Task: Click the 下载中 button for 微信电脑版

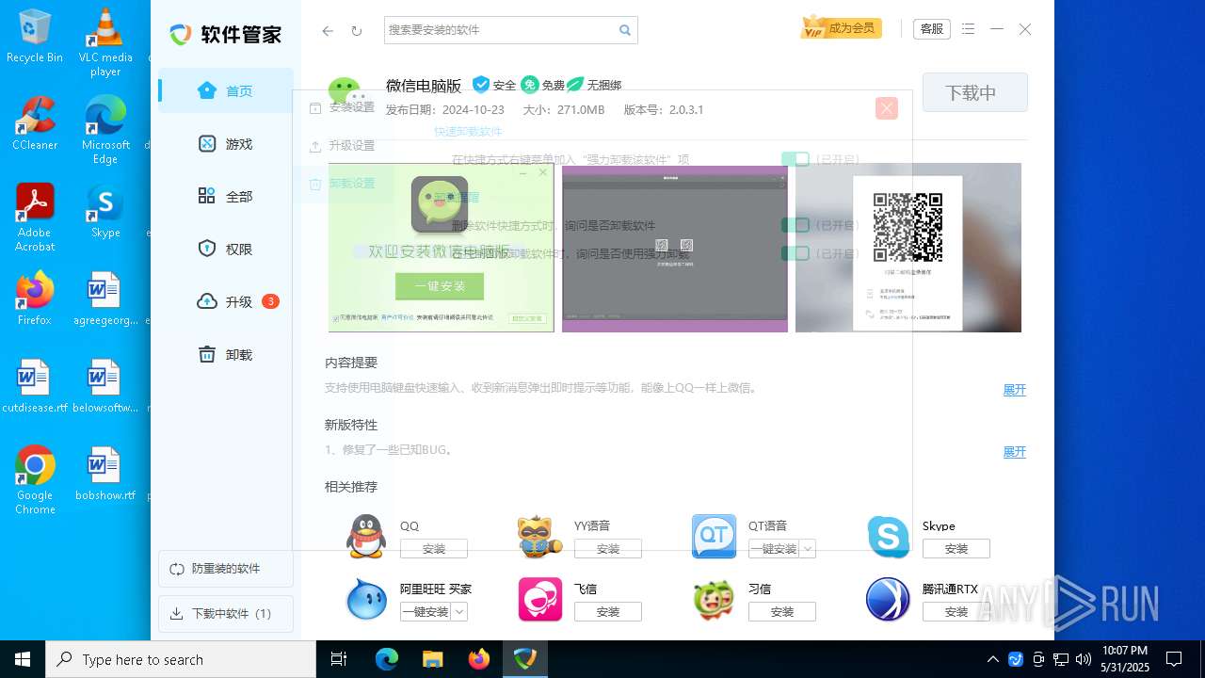Action: [x=974, y=92]
